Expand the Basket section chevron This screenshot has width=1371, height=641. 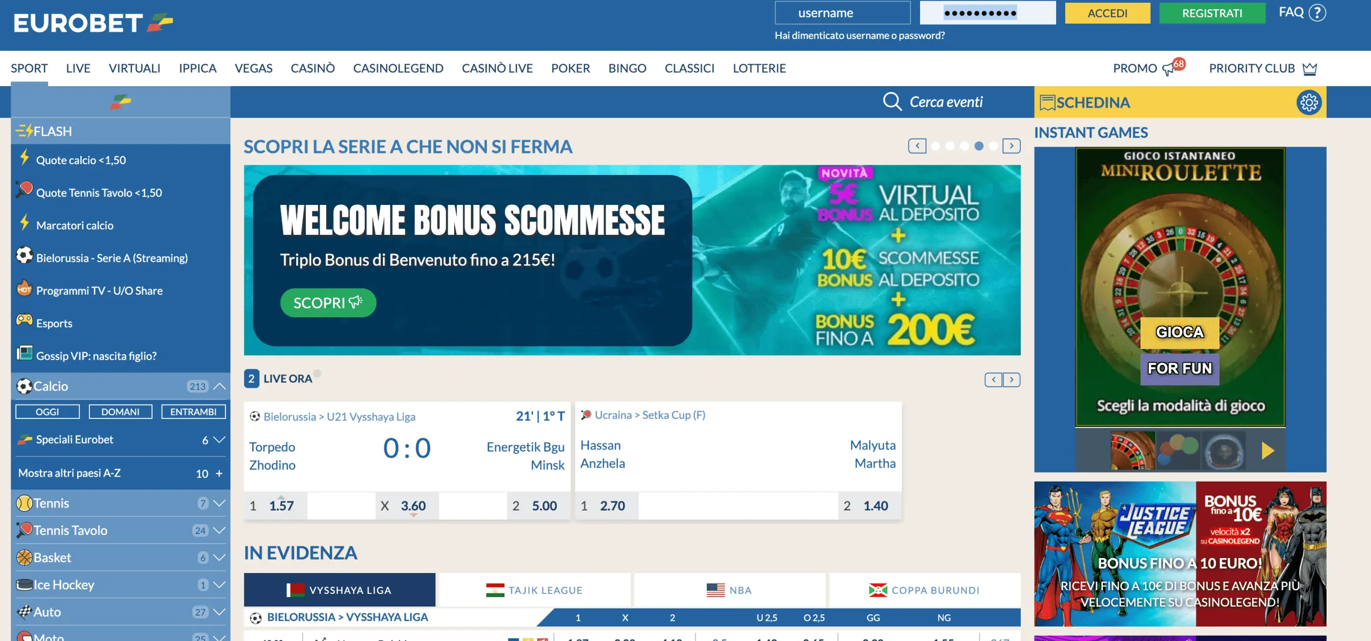[x=220, y=558]
